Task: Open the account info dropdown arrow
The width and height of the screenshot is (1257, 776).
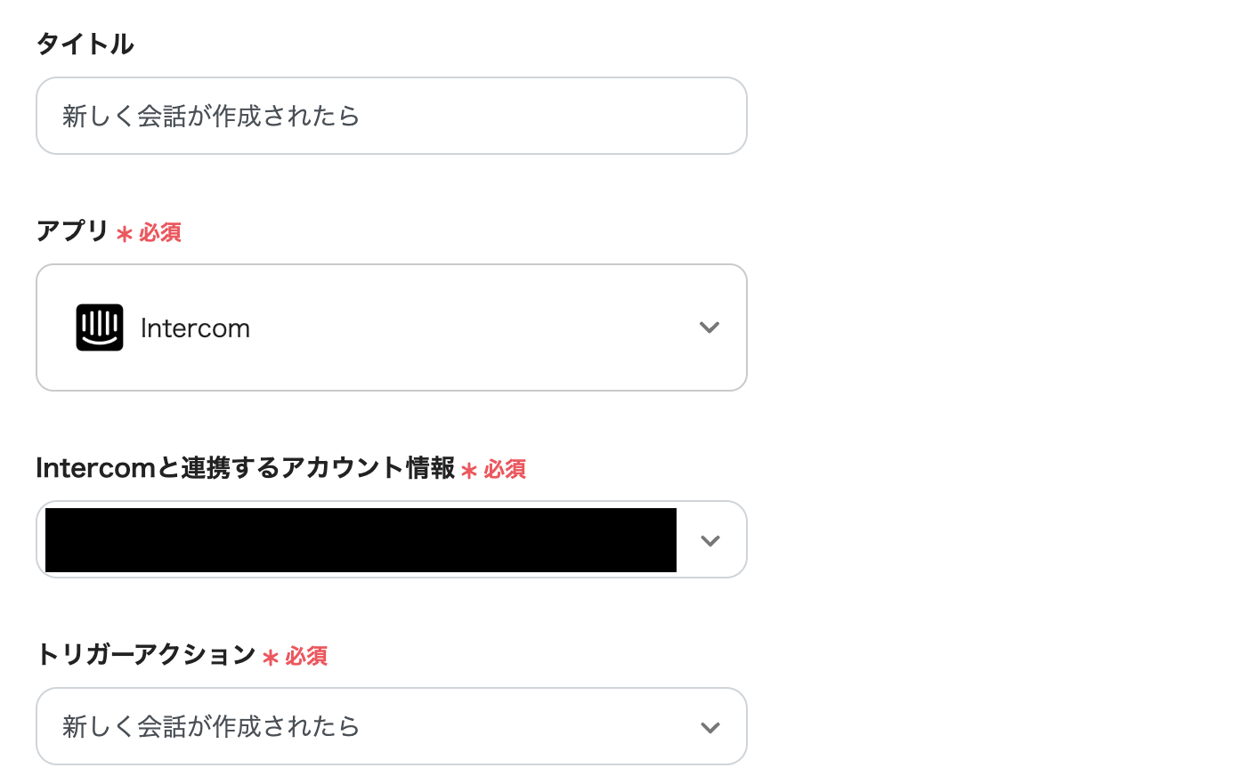Action: pyautogui.click(x=710, y=540)
